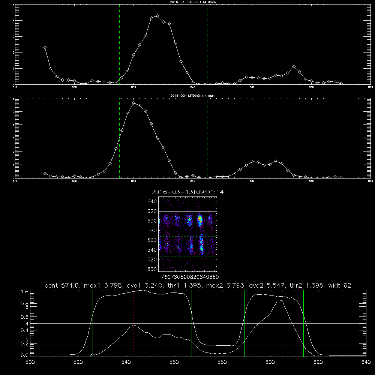
Task: Click the first data point of dawn curve
Action: point(45,48)
